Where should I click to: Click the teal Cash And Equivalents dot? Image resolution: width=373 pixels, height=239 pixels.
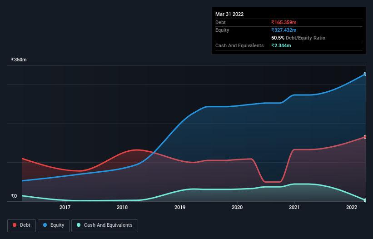pos(79,225)
